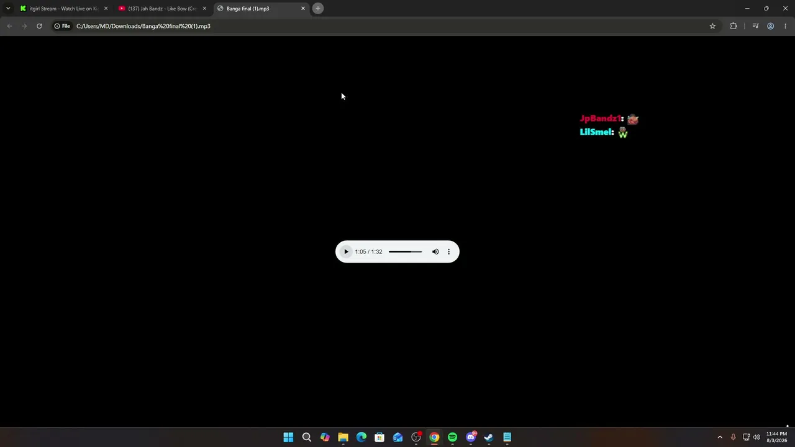Open Chrome three-dot main menu

coord(785,26)
